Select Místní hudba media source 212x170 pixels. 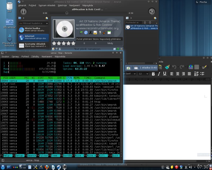(x=34, y=29)
